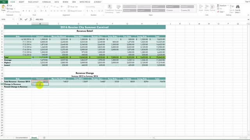Open the FILE backstage tab
Viewport: 250px width, 140px height.
(4, 2)
